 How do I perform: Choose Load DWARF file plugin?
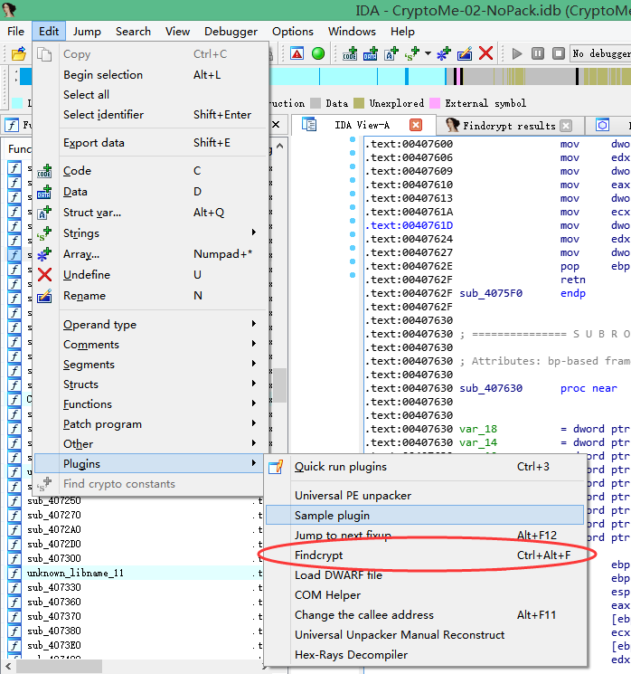point(425,575)
